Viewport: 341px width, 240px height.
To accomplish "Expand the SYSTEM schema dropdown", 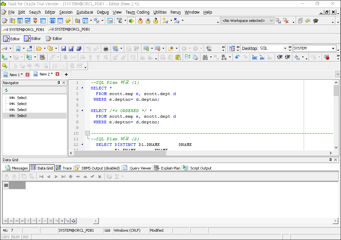I will pyautogui.click(x=333, y=49).
